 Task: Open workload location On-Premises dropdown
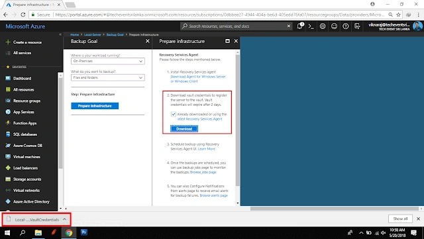(107, 61)
